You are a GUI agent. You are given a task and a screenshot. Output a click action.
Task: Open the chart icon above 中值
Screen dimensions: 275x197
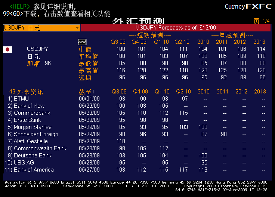(82, 42)
